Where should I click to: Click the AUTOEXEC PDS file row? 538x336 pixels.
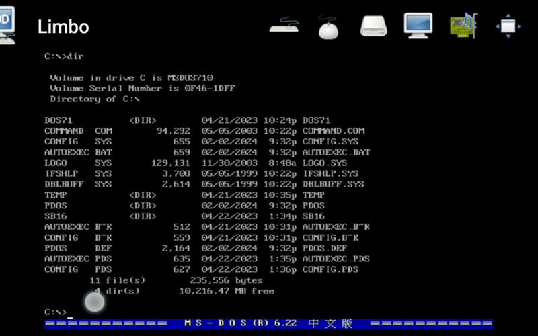click(x=207, y=259)
